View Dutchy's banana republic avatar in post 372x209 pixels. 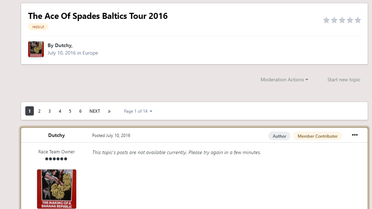coord(56,189)
